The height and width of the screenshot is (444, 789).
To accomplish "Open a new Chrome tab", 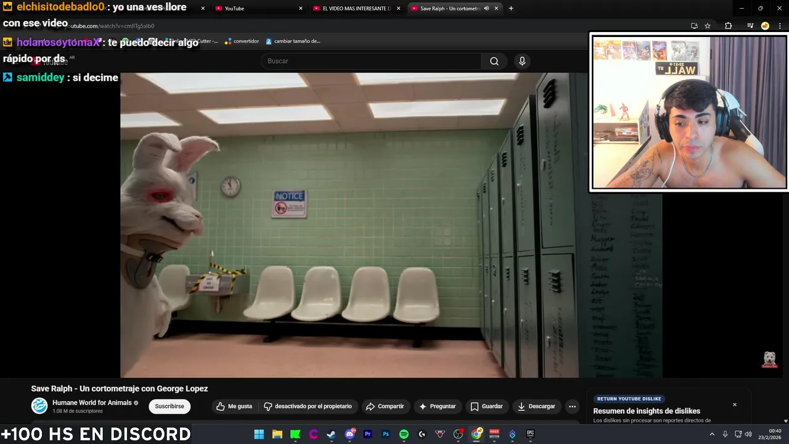I will click(511, 9).
